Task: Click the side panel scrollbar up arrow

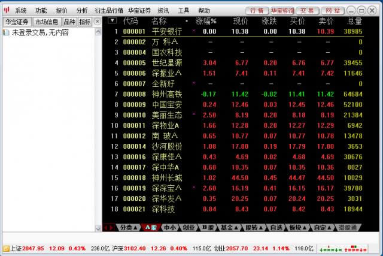Action: (x=98, y=32)
